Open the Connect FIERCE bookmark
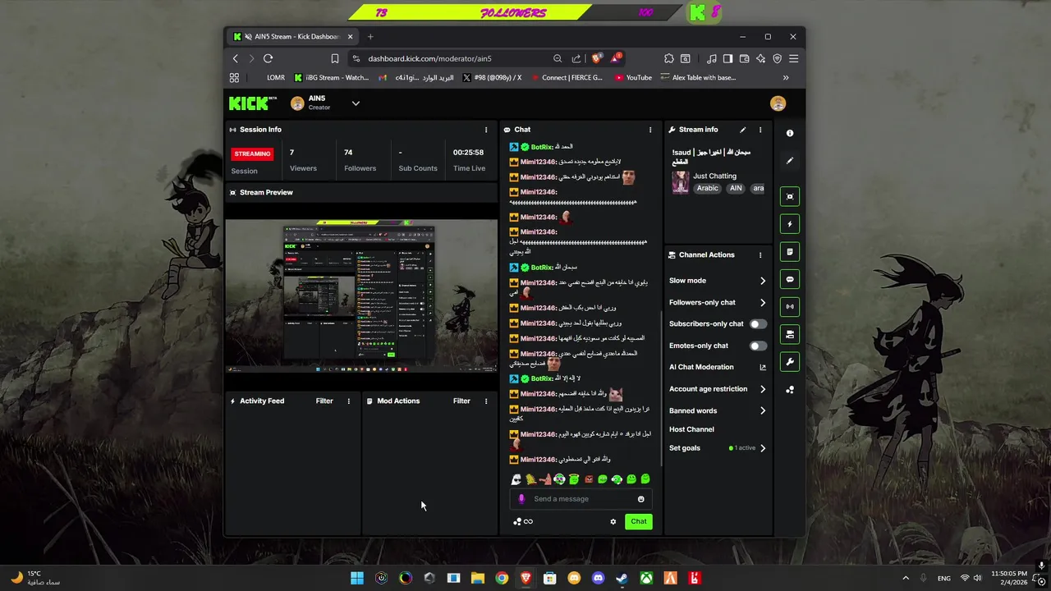The width and height of the screenshot is (1051, 591). point(567,78)
